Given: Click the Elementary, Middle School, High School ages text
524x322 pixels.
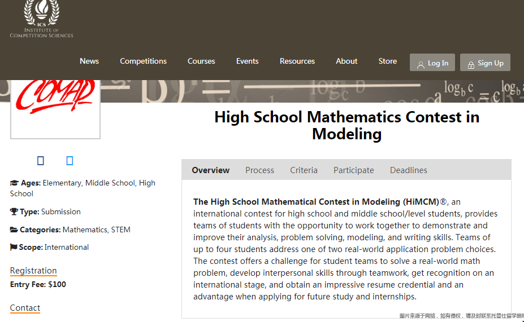Looking at the screenshot, I should pos(83,188).
